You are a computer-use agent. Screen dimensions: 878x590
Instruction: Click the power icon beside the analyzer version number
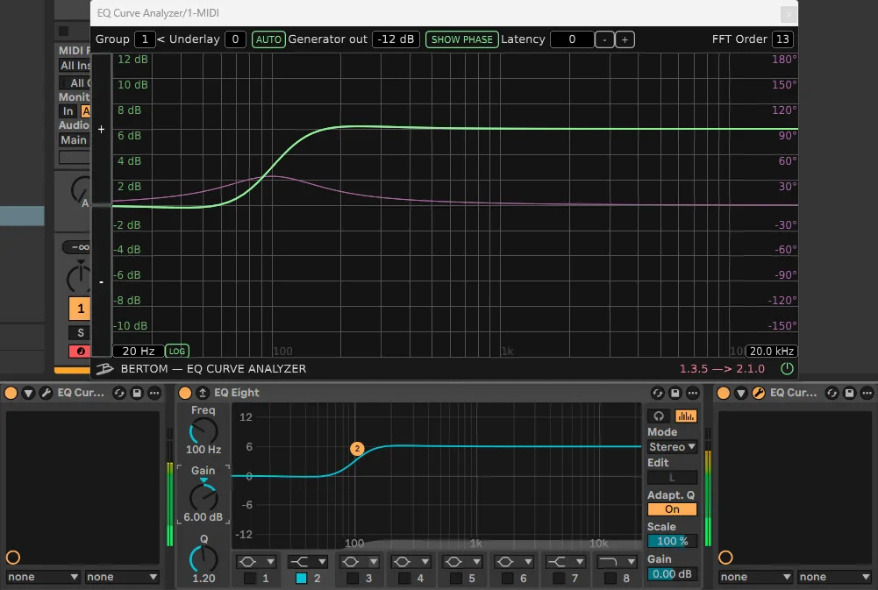(x=787, y=368)
